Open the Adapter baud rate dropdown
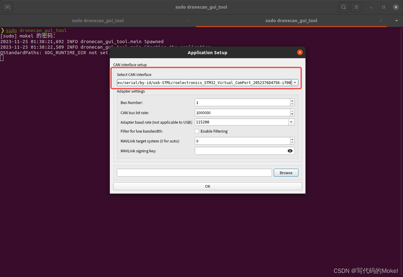403x277 pixels. click(291, 122)
